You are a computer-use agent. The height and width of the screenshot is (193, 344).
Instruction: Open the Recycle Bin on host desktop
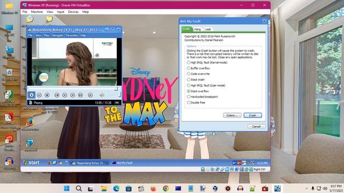point(9,75)
